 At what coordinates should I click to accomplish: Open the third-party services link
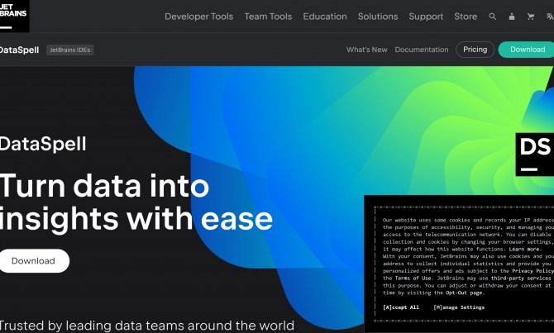tap(521, 278)
